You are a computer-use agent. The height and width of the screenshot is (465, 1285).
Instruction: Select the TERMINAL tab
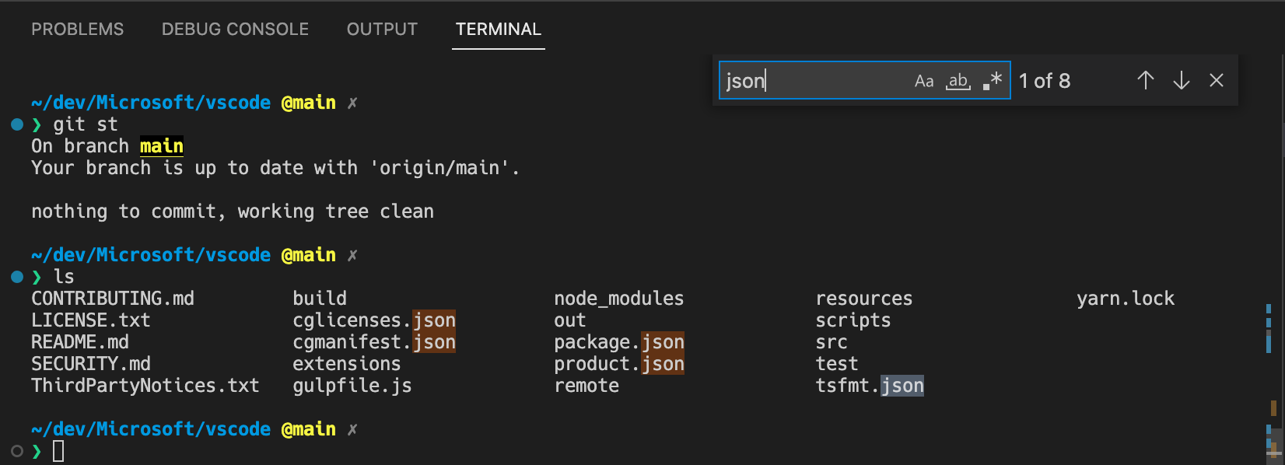tap(498, 30)
